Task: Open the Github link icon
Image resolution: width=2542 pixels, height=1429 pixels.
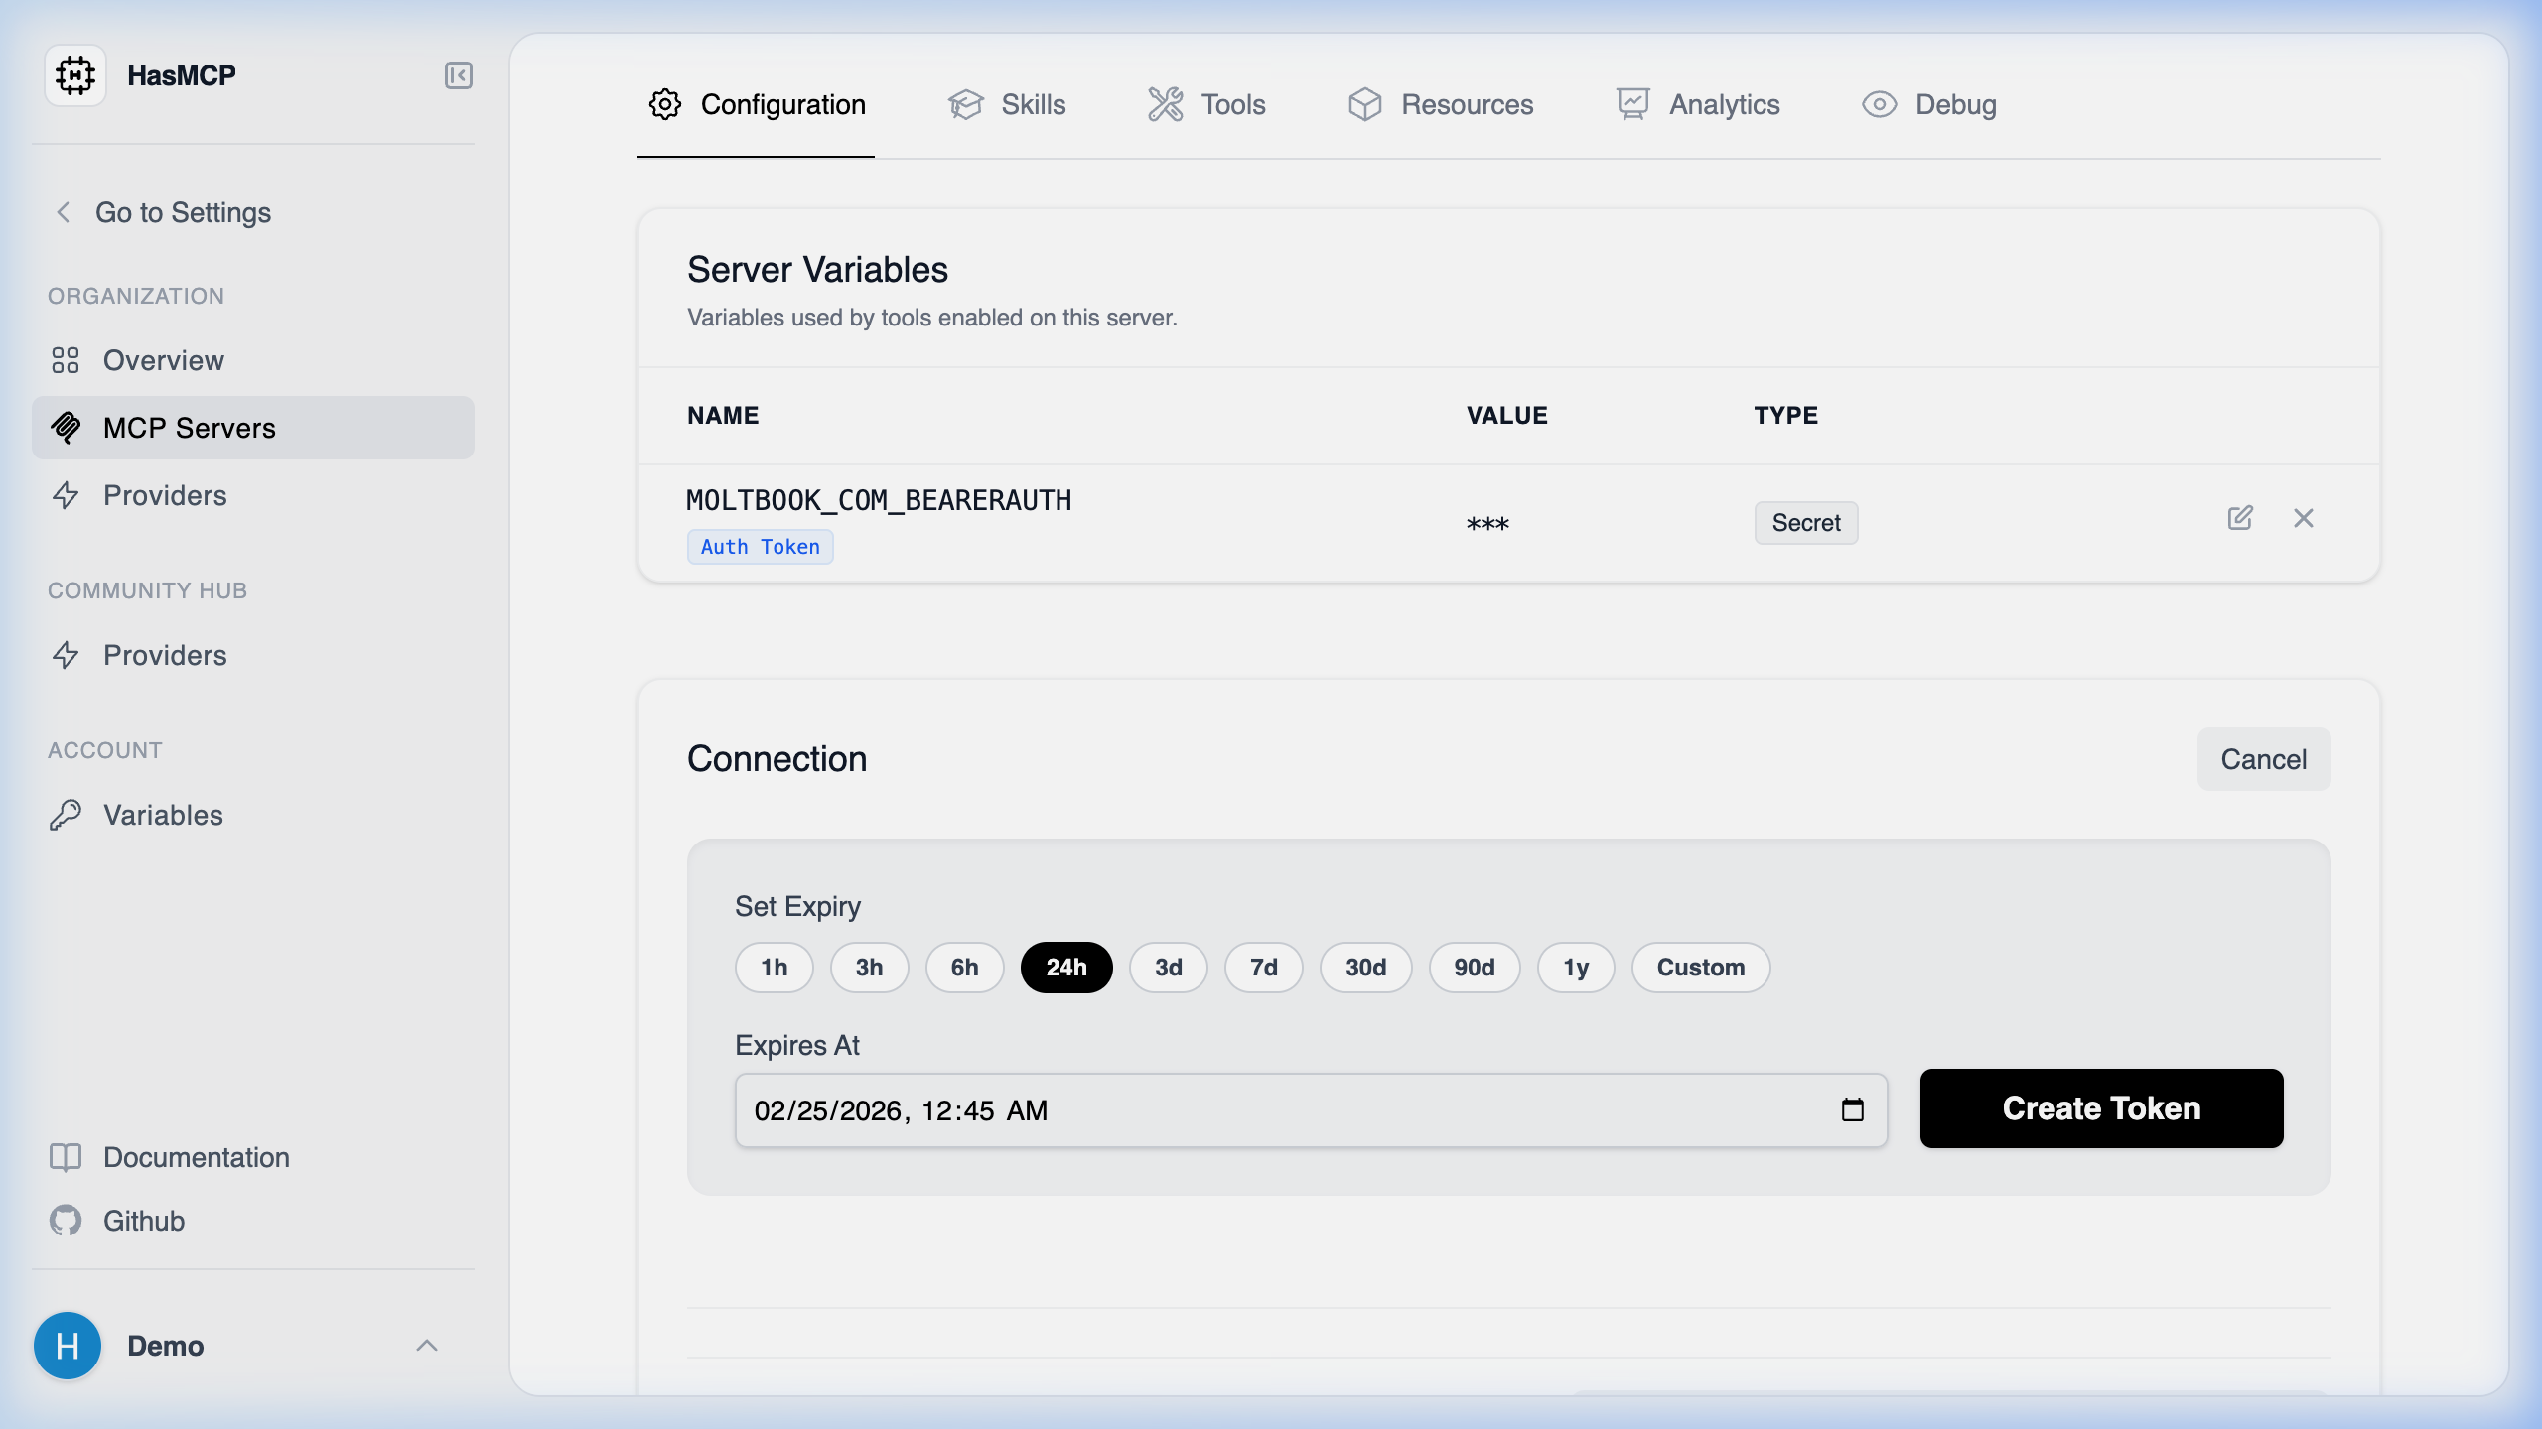Action: tap(66, 1220)
